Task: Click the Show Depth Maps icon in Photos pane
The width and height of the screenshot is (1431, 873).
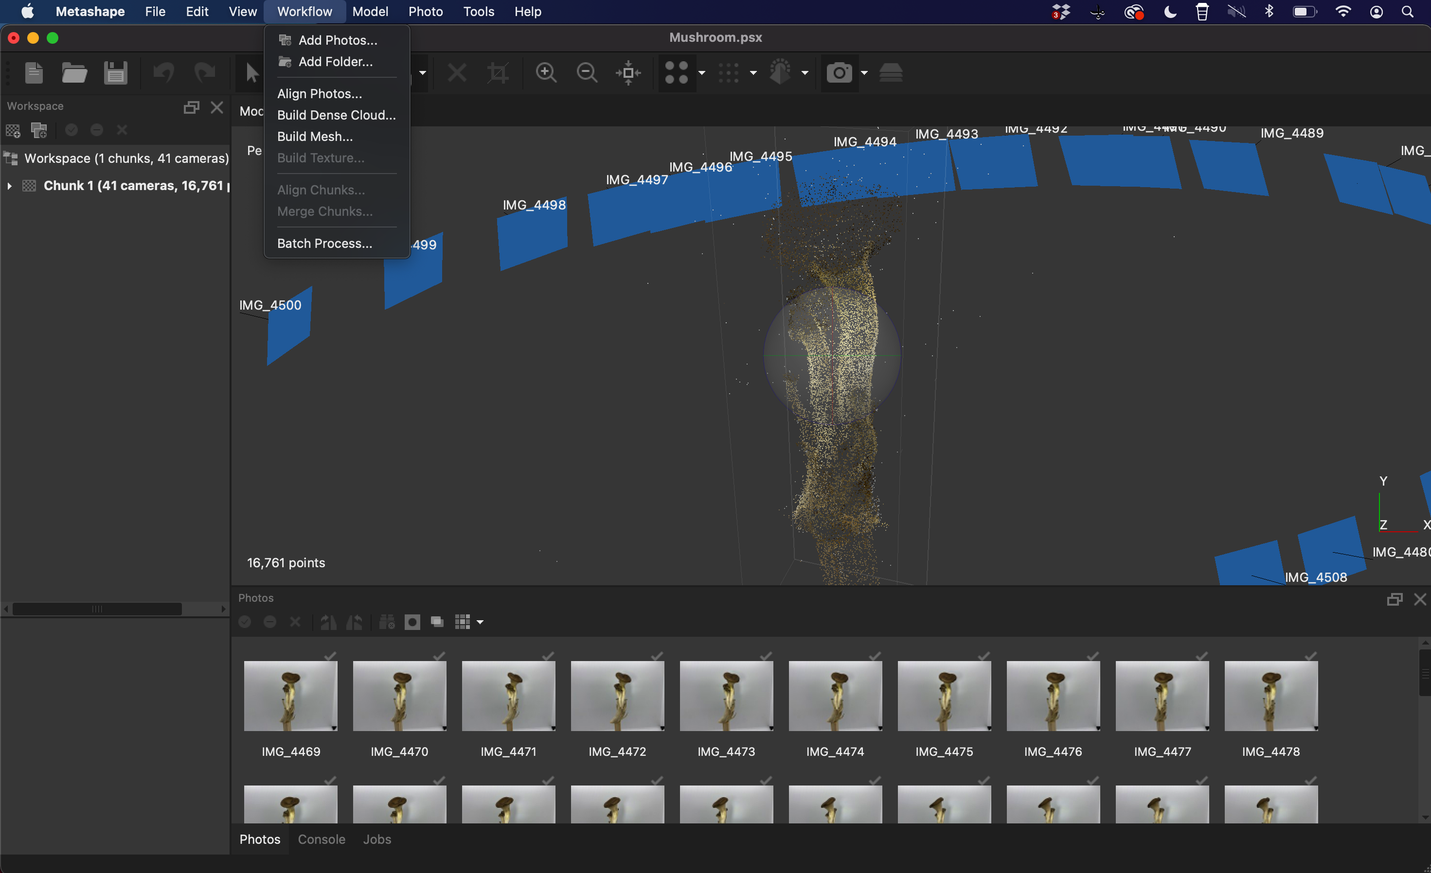Action: (x=437, y=623)
